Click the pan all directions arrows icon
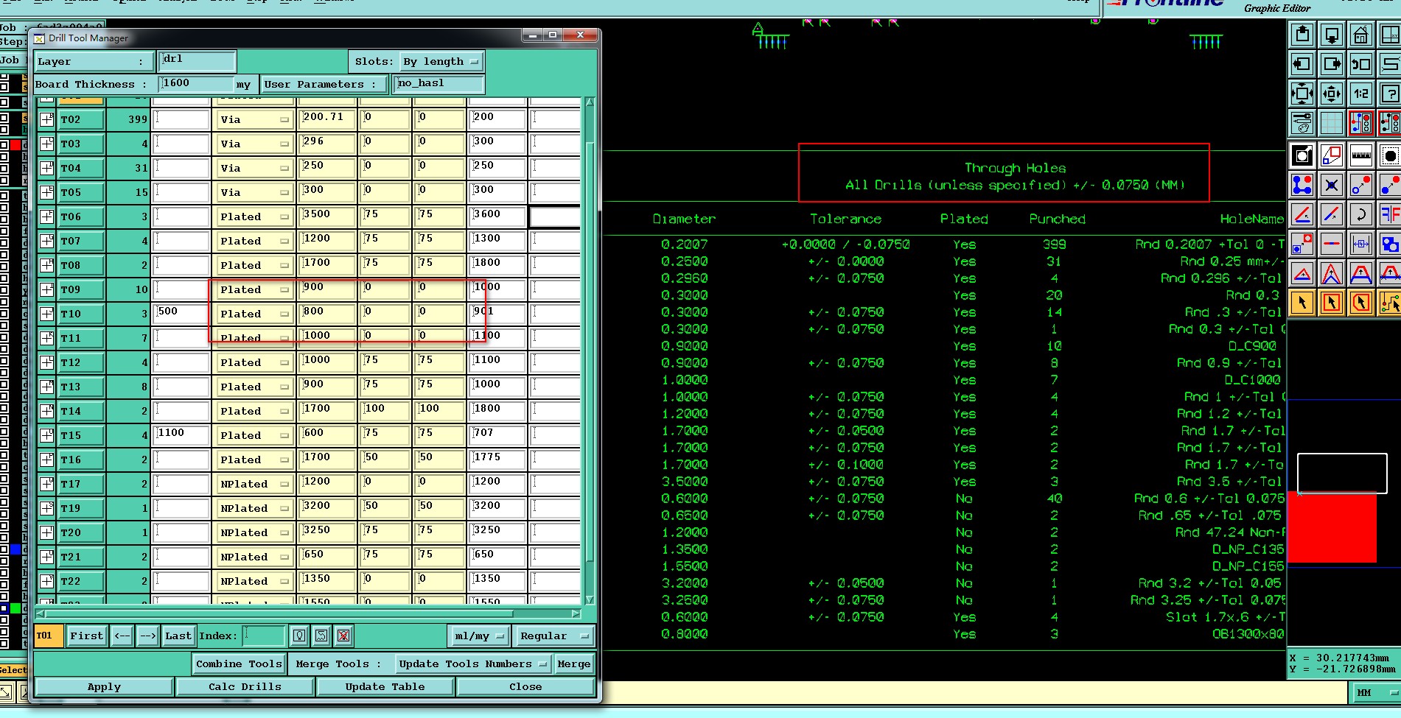This screenshot has width=1401, height=718. [1331, 94]
